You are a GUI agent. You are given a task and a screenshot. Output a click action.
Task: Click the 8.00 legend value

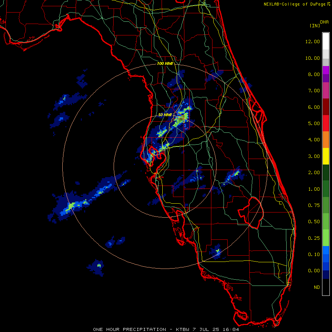click(314, 74)
